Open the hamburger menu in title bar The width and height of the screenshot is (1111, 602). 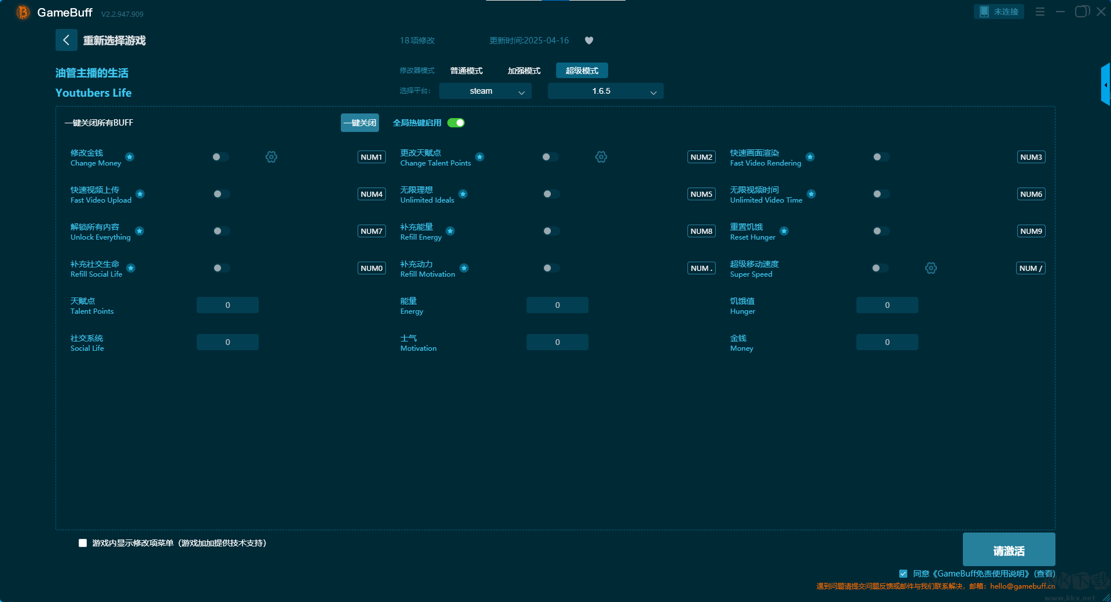[1040, 12]
